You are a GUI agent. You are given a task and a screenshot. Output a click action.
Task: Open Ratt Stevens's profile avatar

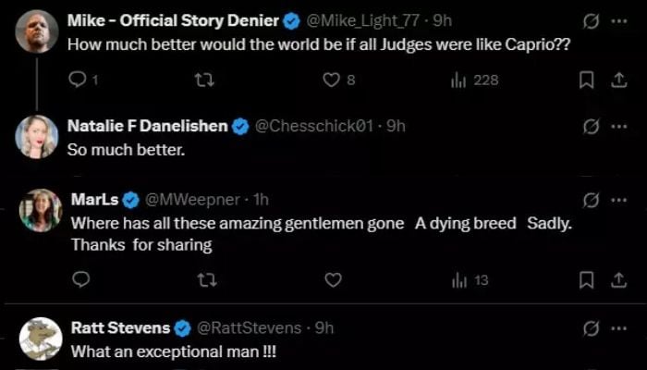tap(38, 339)
